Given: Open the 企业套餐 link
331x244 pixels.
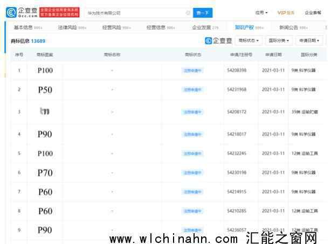Looking at the screenshot, I should point(313,12).
